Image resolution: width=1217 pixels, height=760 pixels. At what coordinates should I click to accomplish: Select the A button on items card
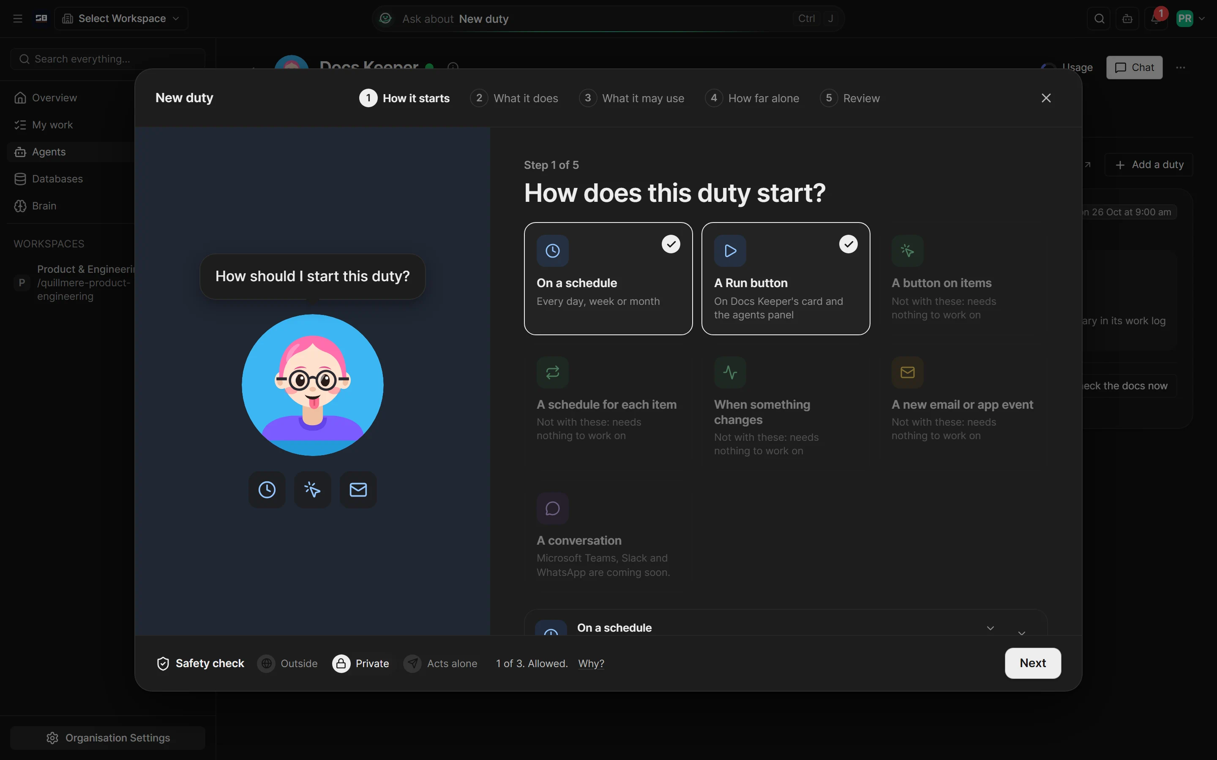[963, 279]
